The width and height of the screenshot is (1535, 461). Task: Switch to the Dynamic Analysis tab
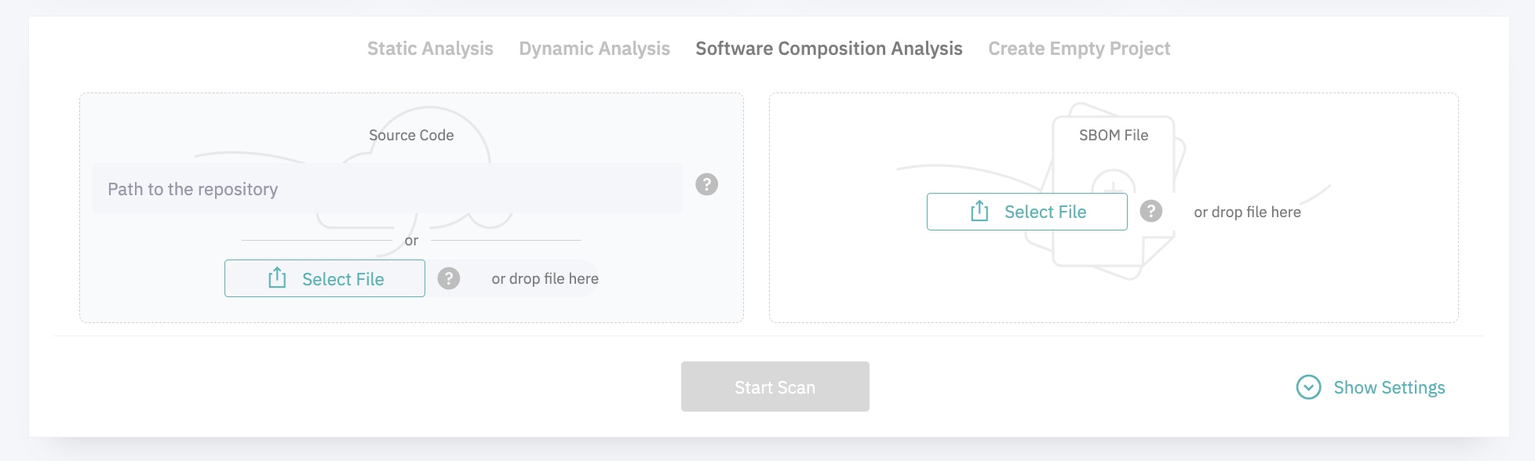tap(594, 49)
